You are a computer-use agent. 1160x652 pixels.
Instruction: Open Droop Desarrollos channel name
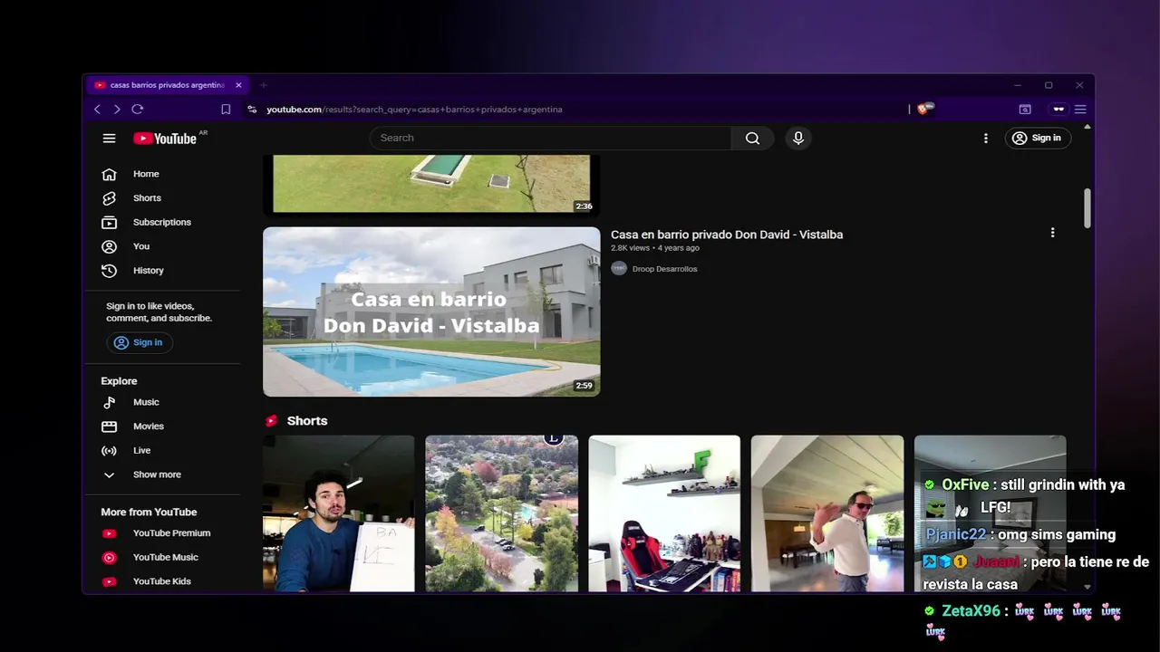[x=664, y=269]
